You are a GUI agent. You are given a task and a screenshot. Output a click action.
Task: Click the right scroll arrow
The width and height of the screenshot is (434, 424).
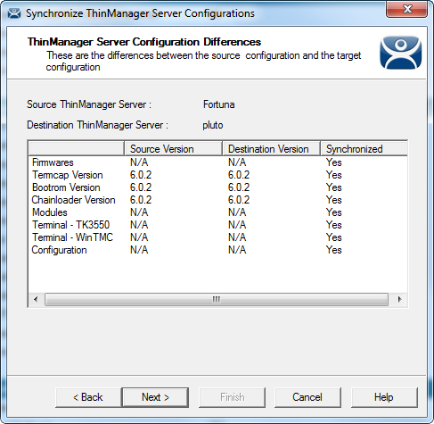[x=399, y=299]
